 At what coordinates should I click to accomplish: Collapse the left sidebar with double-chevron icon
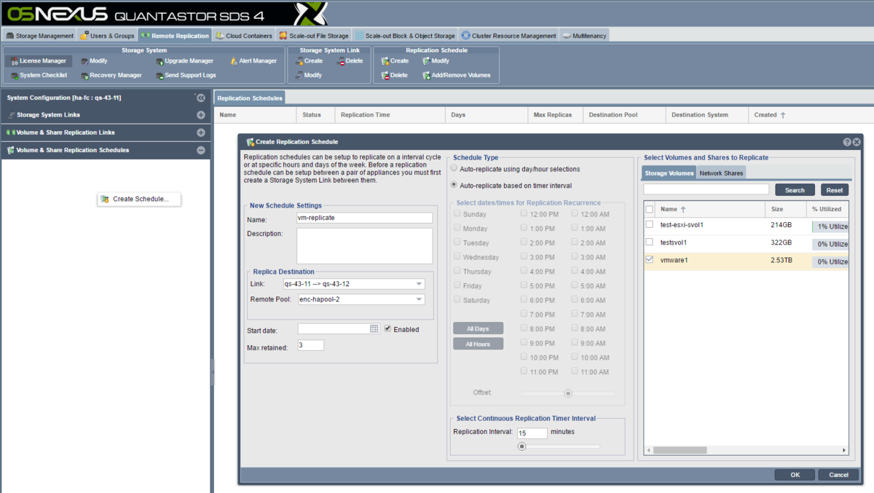[x=200, y=98]
